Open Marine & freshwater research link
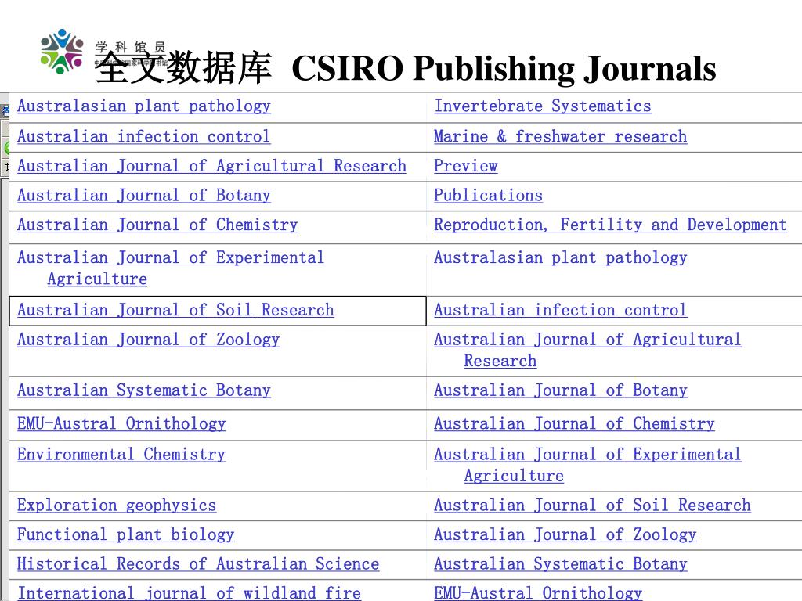This screenshot has width=802, height=601. coord(561,136)
